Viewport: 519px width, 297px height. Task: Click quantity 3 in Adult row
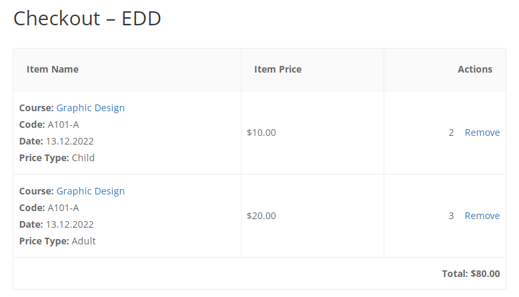451,216
